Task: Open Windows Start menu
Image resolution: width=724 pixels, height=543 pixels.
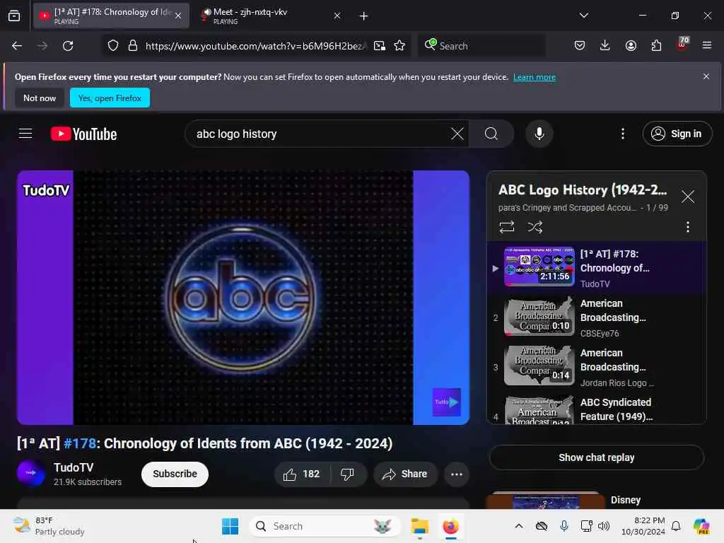Action: pos(230,526)
